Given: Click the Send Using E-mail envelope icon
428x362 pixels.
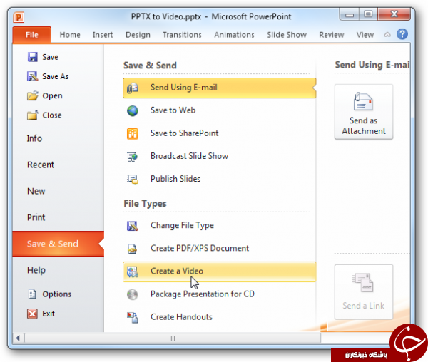Looking at the screenshot, I should [x=133, y=88].
